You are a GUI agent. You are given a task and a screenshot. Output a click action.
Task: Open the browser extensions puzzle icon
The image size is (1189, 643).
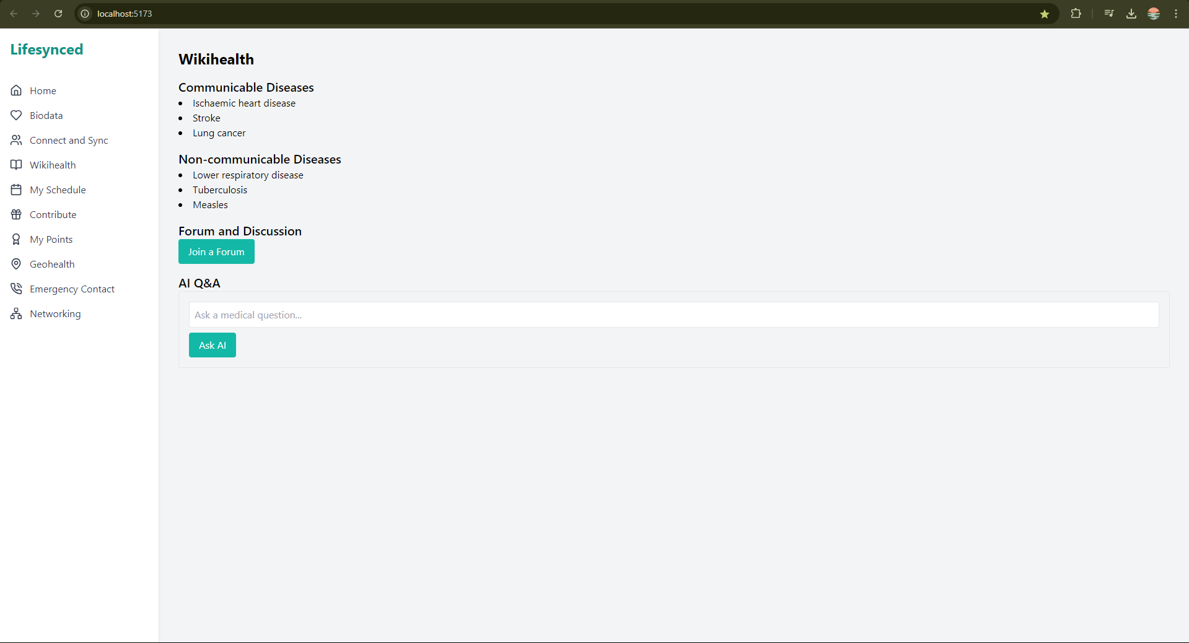point(1076,14)
